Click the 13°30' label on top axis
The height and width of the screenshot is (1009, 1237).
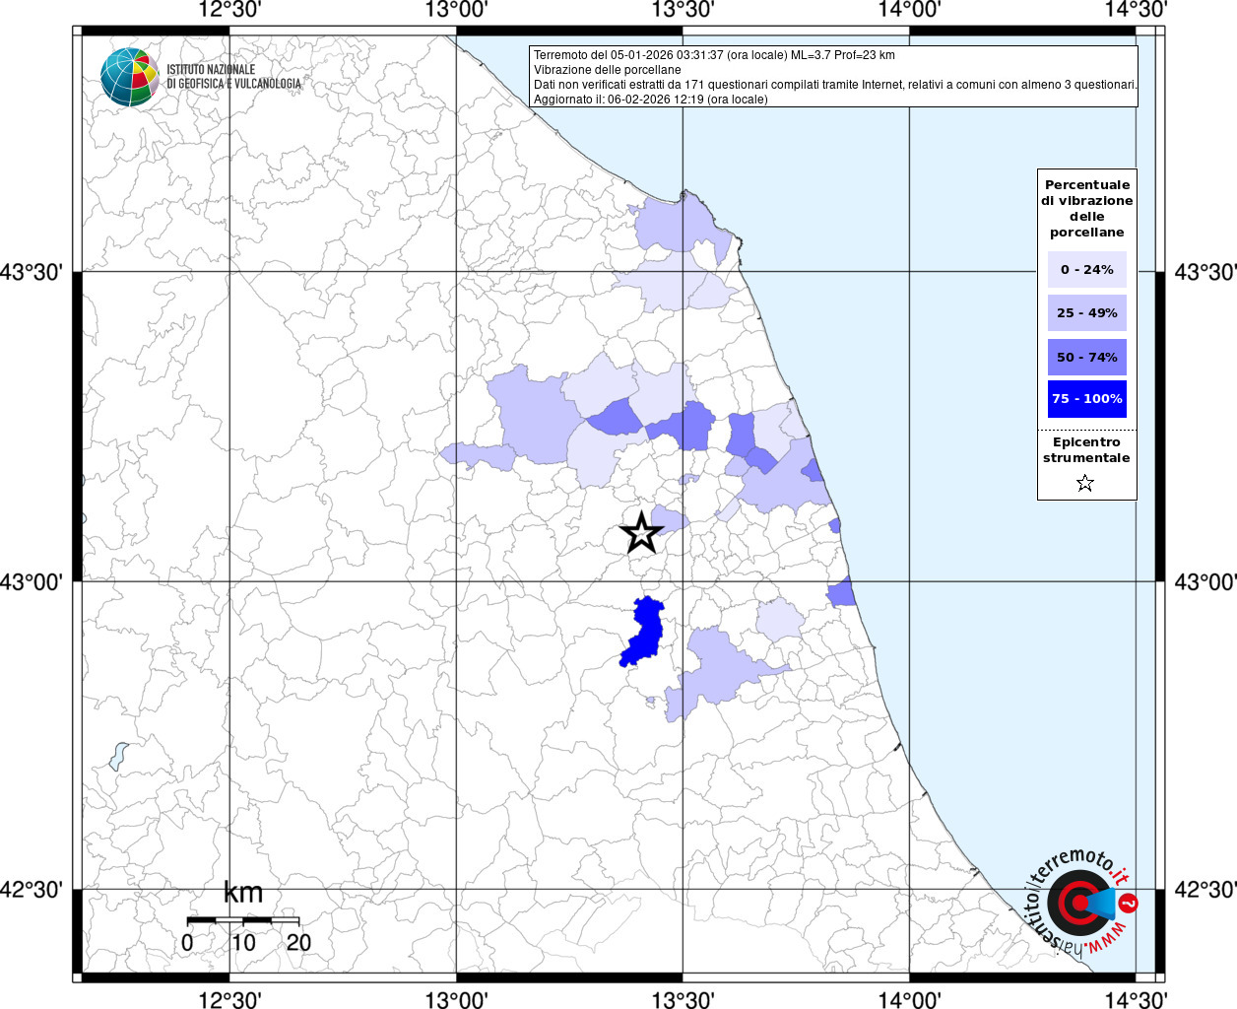click(x=683, y=10)
